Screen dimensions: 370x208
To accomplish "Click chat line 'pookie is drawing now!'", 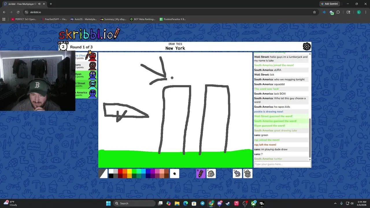I will point(269,112).
